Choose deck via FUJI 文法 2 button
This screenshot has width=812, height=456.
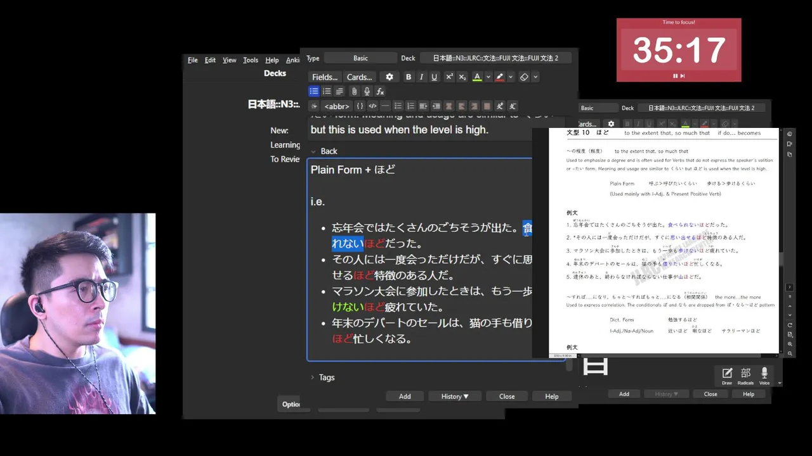click(495, 58)
